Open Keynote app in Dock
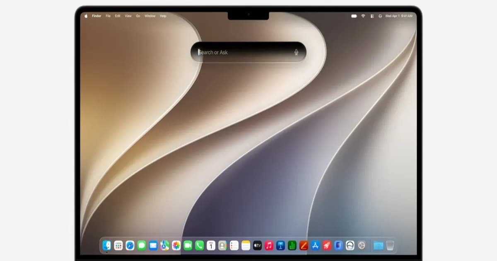The width and height of the screenshot is (497, 261). (x=281, y=245)
